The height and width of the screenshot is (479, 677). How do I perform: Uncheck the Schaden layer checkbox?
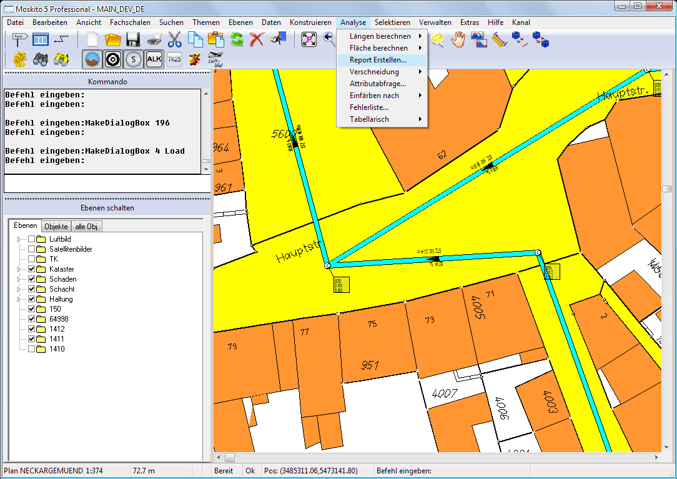[x=31, y=279]
